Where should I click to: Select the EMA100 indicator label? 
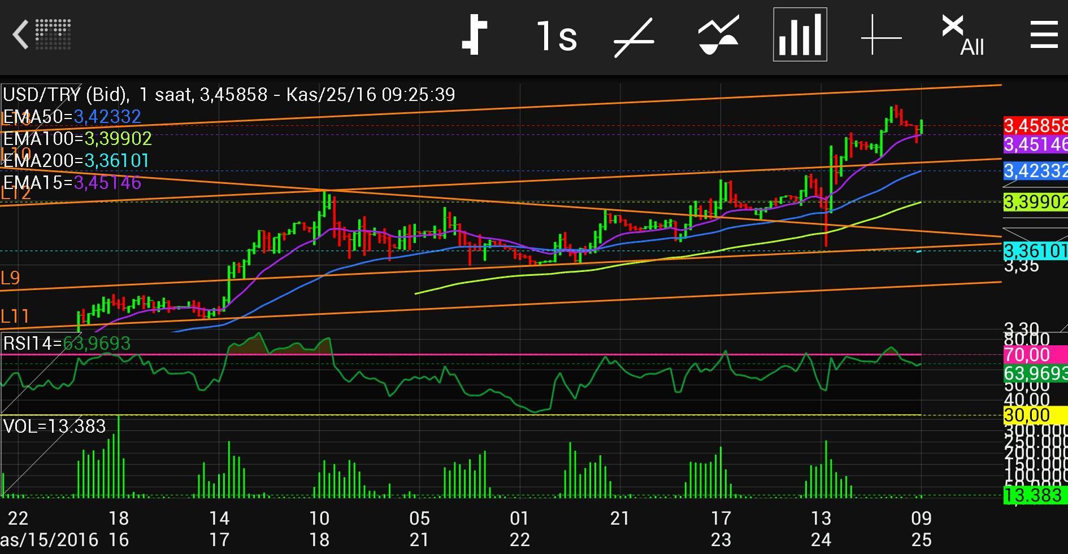click(x=77, y=139)
